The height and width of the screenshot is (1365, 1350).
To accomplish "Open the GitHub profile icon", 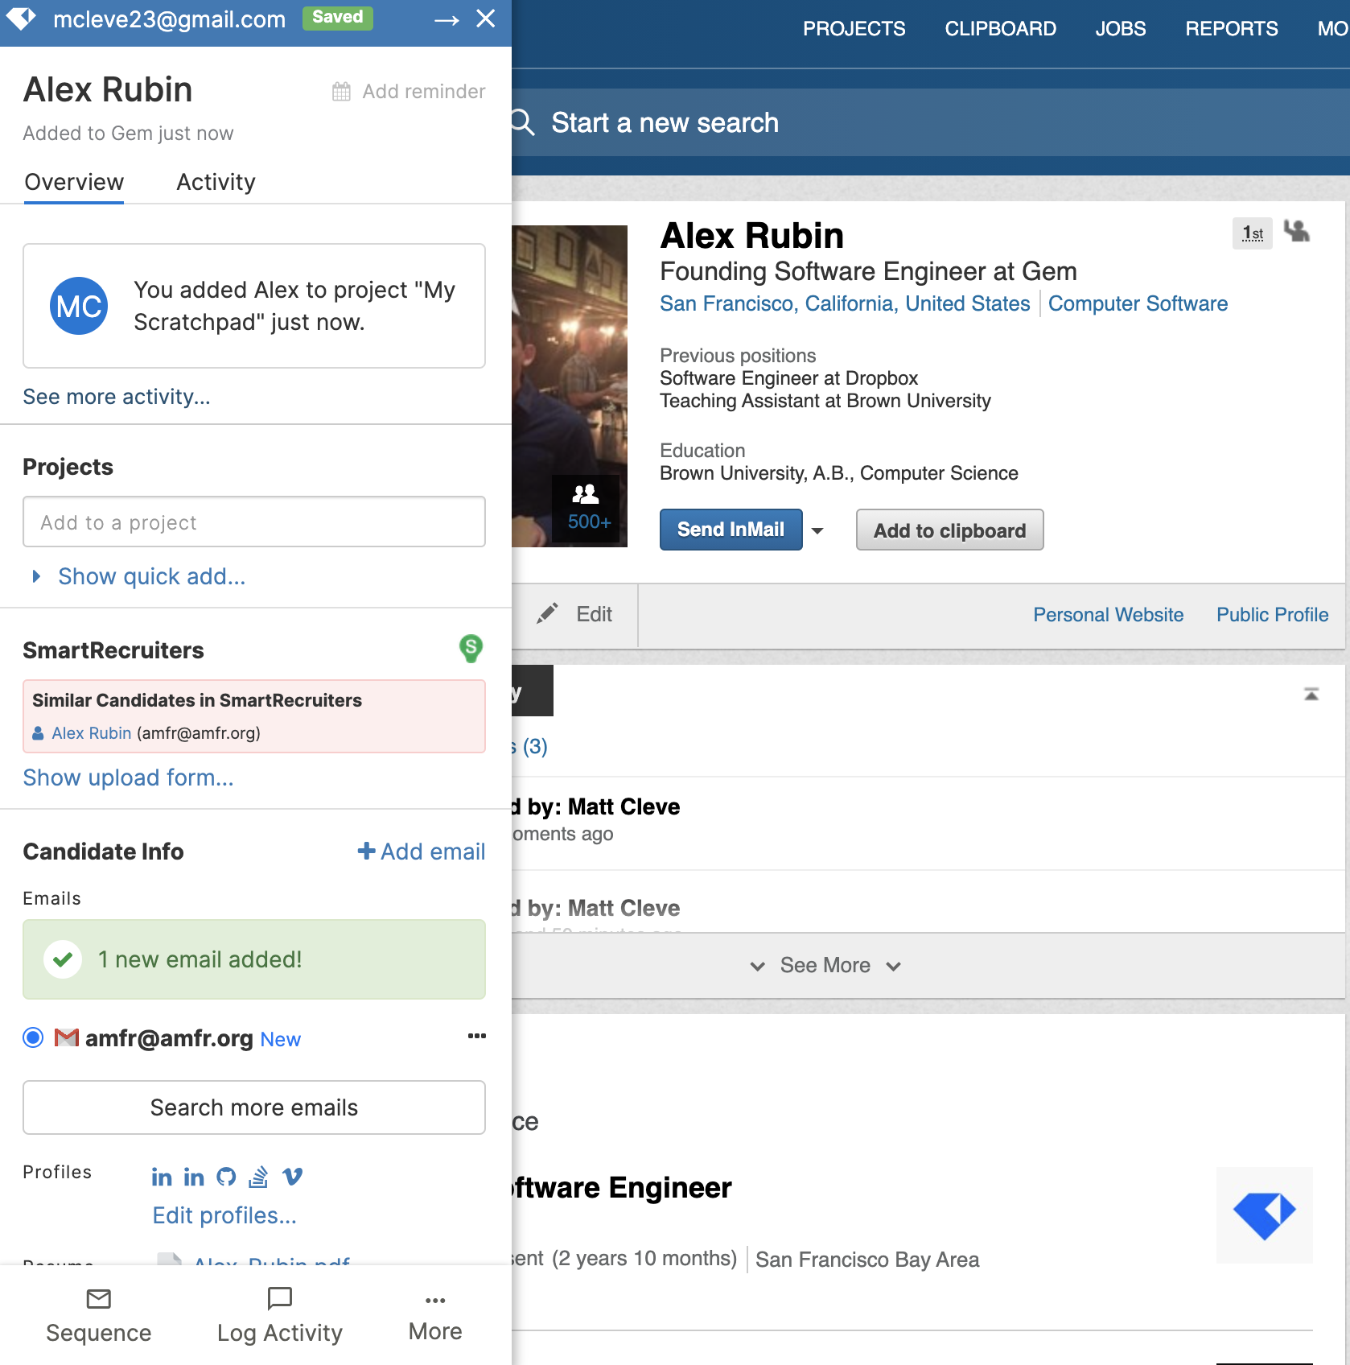I will click(x=227, y=1177).
